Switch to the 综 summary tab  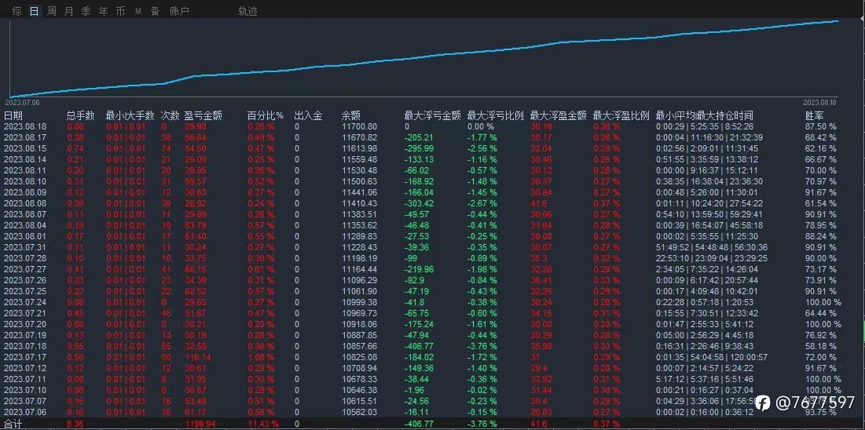pyautogui.click(x=17, y=11)
